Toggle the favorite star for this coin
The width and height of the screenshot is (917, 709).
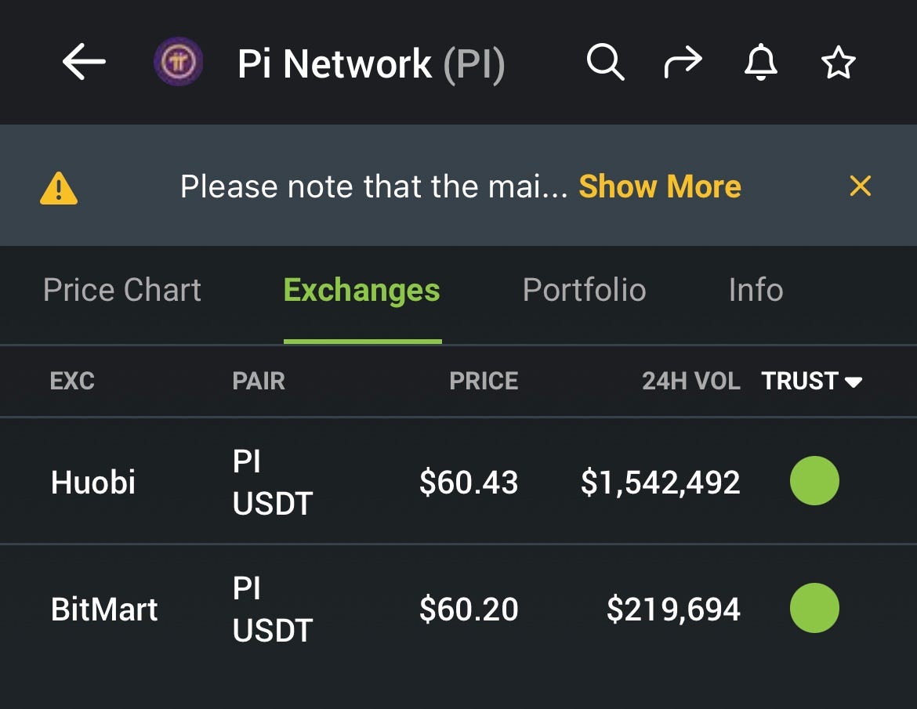pyautogui.click(x=839, y=63)
